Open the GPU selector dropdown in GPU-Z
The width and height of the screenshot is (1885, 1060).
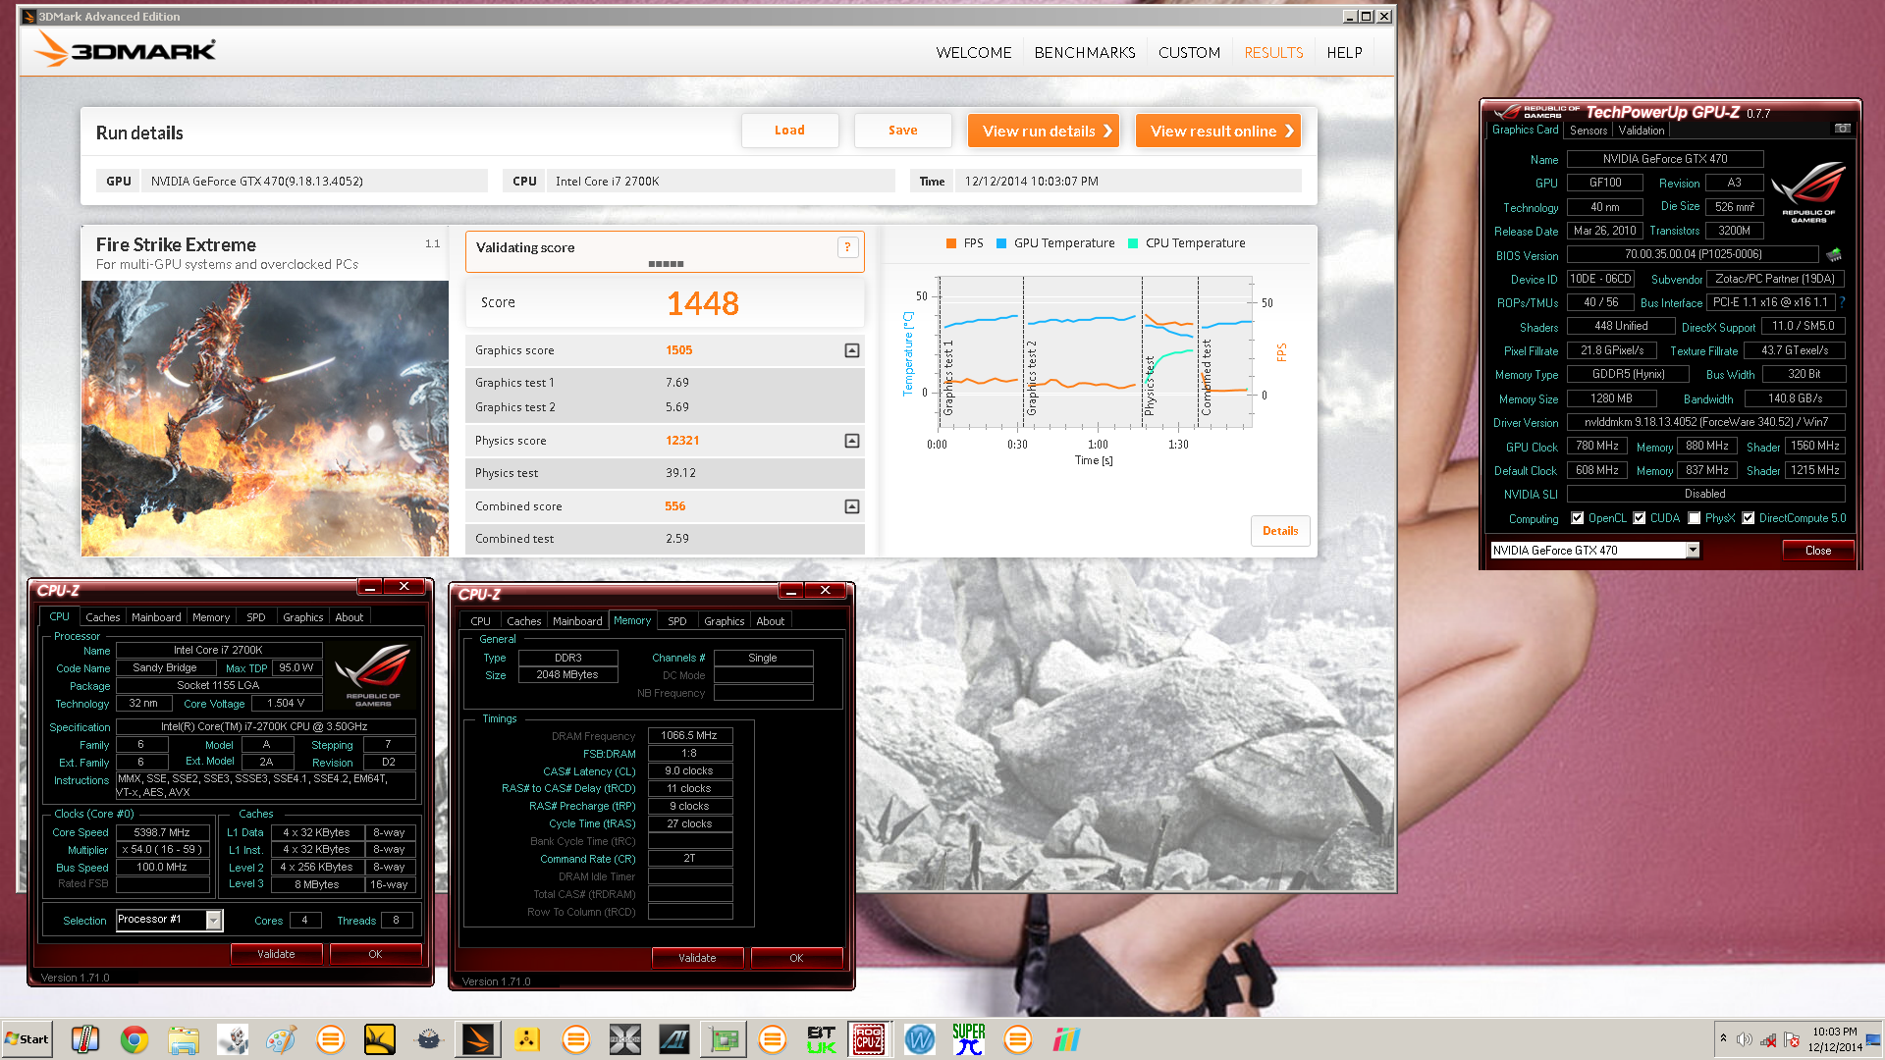1693,551
